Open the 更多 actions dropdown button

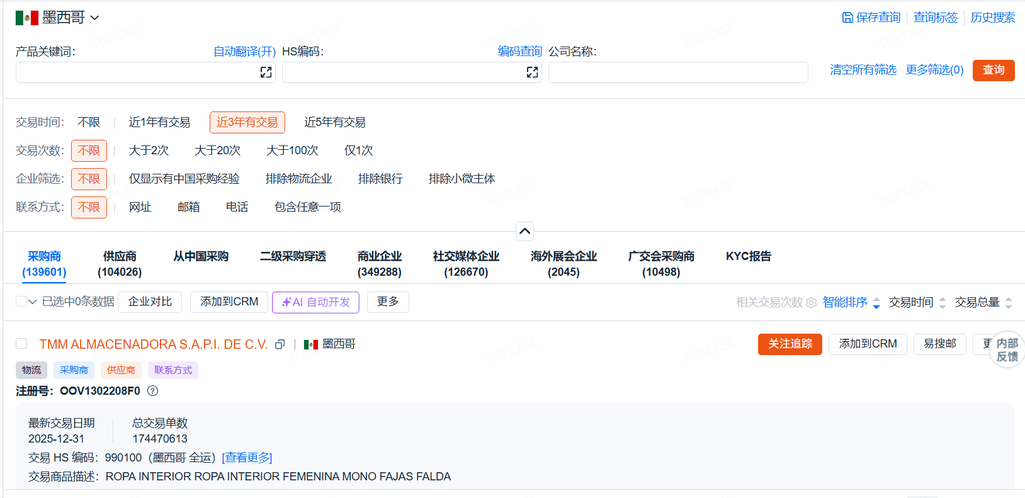[388, 302]
